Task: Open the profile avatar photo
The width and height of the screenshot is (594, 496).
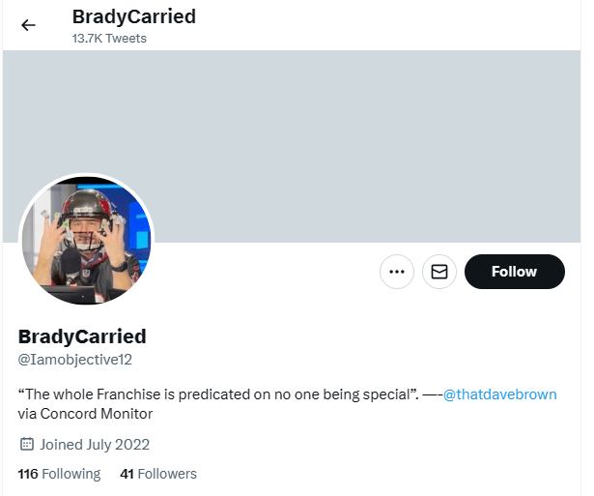Action: click(86, 240)
